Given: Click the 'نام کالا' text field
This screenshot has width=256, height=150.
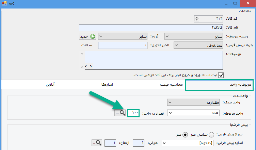Looking at the screenshot, I should point(151,27).
